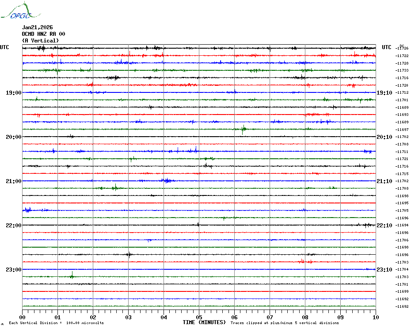Click the 23:00 time label on left
Viewport: 411px width, 329px height.
(13, 270)
